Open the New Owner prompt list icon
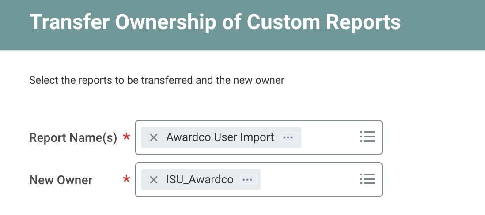This screenshot has width=485, height=215. 367,179
